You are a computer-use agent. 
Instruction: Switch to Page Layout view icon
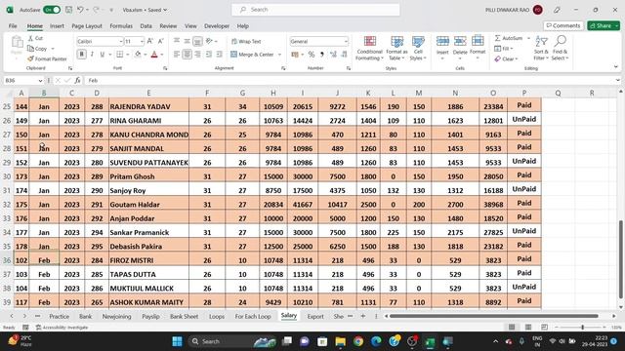click(528, 328)
